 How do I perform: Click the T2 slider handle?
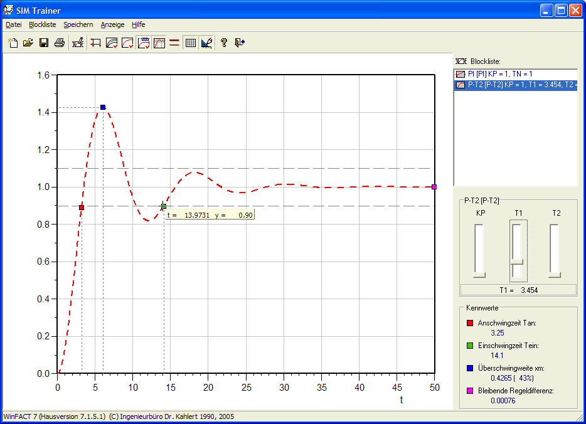click(555, 274)
